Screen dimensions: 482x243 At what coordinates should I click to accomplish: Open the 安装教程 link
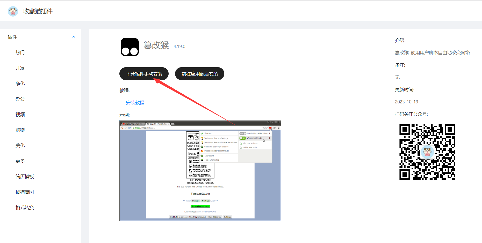tap(135, 103)
